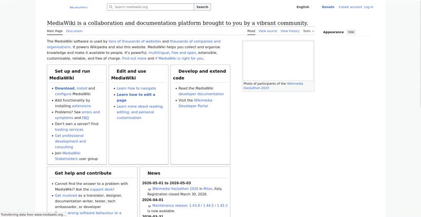This screenshot has width=421, height=217.
Task: Click the magnifier icon in search box
Action: coord(111,7)
